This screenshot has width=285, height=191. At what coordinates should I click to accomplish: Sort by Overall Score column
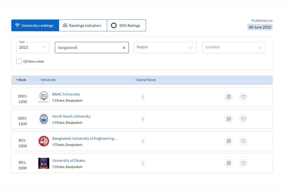point(145,80)
